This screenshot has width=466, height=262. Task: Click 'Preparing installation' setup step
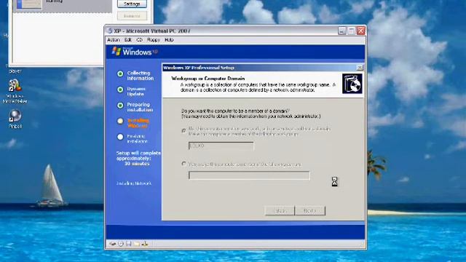point(140,107)
